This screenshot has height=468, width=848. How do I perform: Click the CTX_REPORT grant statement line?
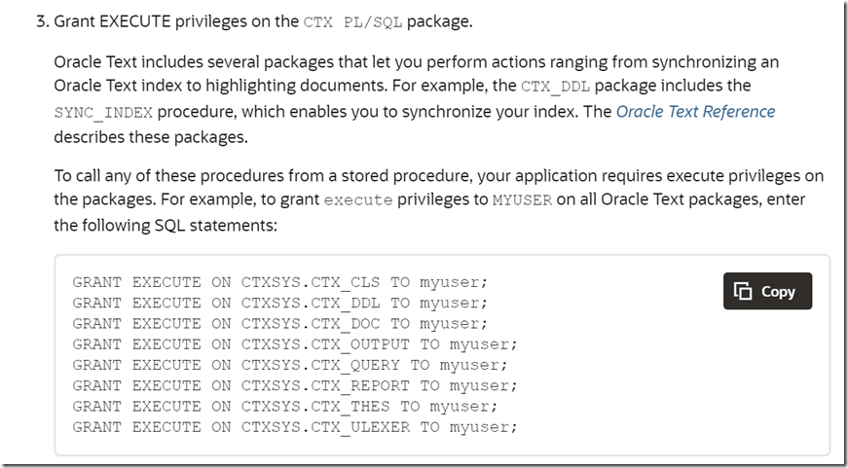[x=294, y=385]
